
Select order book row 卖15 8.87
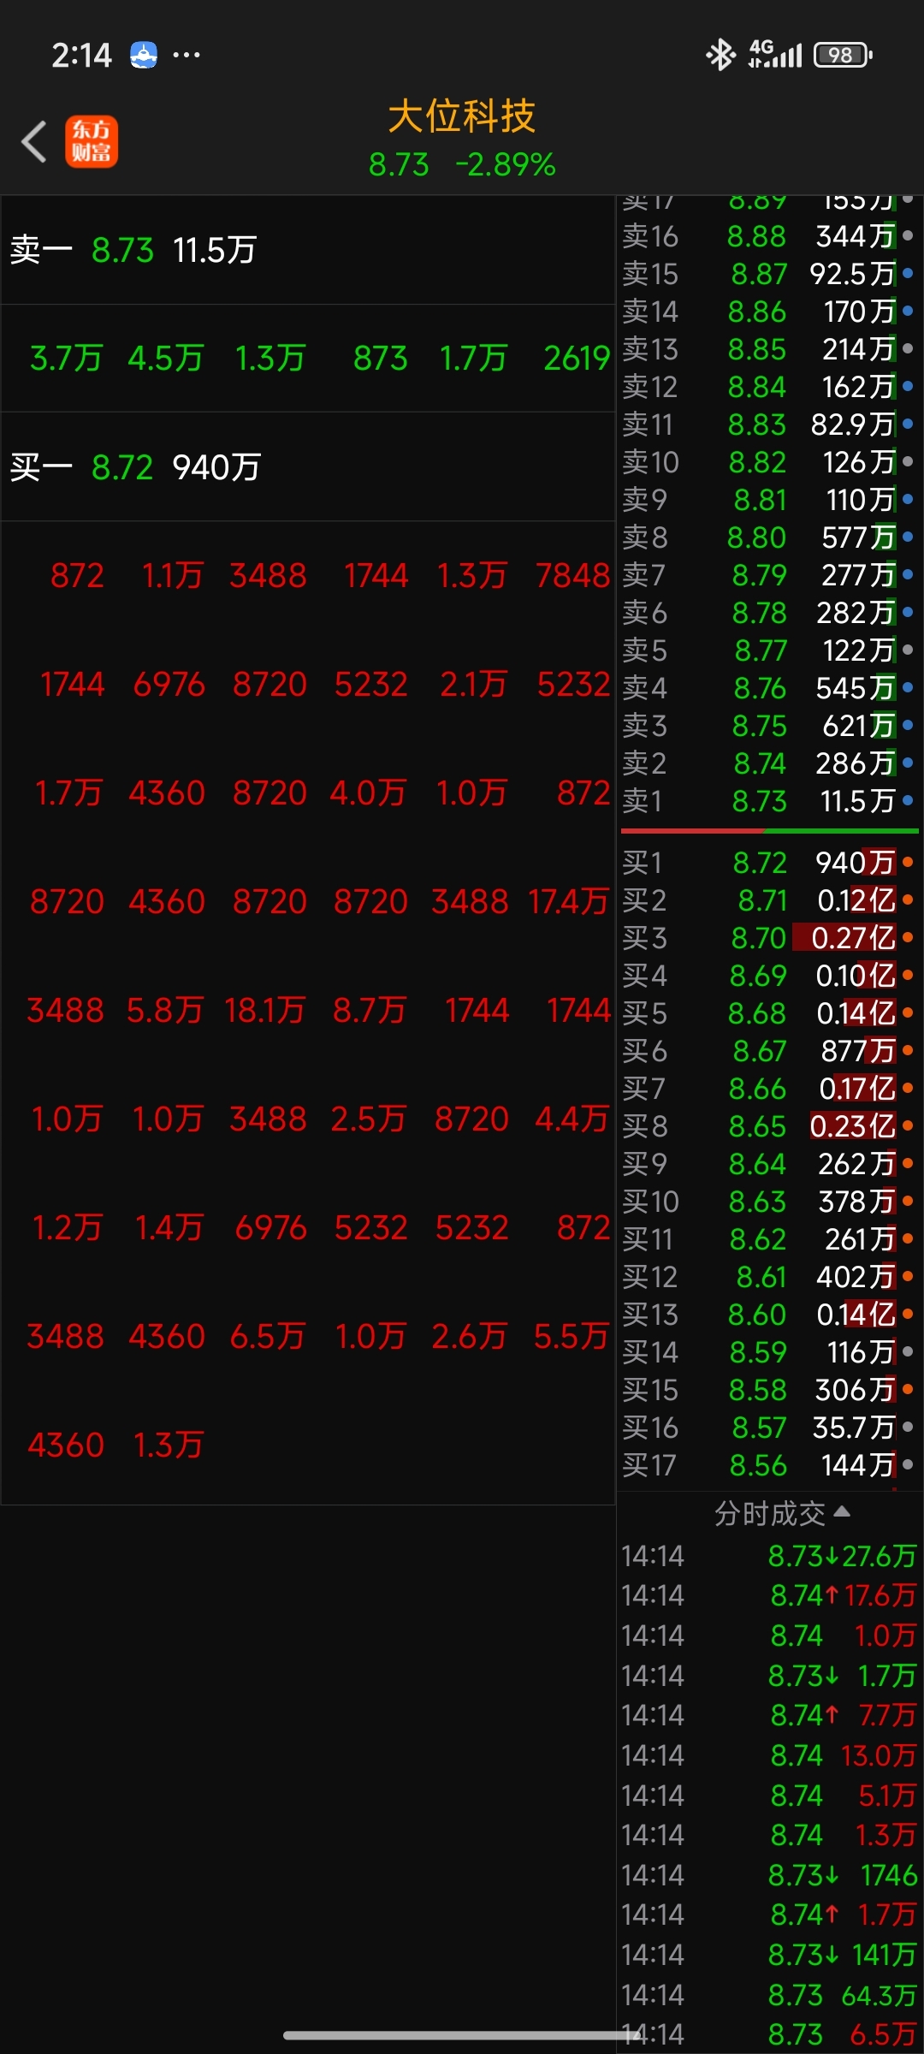click(768, 273)
